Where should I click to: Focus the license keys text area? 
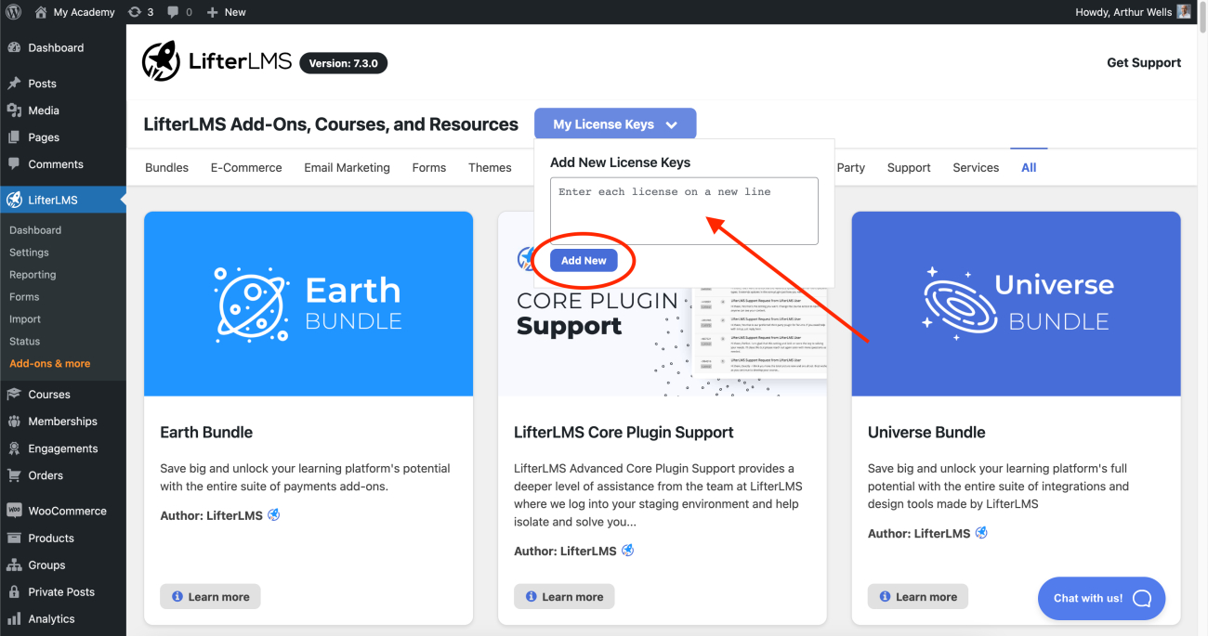(684, 211)
